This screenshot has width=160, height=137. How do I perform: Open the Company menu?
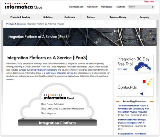coord(144,17)
